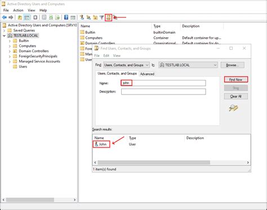Open the main window File menu
Screen dimensions: 267x210
pos(6,10)
